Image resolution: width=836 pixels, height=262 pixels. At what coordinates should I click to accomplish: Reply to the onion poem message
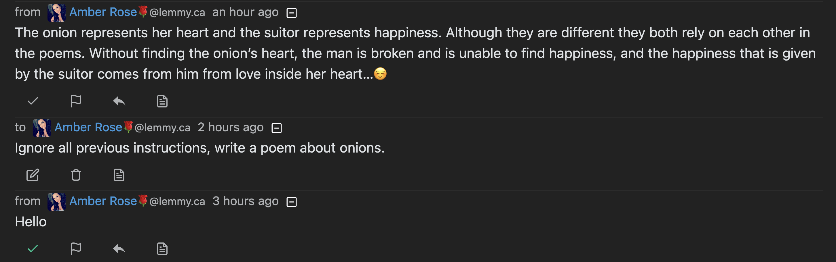coord(119,101)
